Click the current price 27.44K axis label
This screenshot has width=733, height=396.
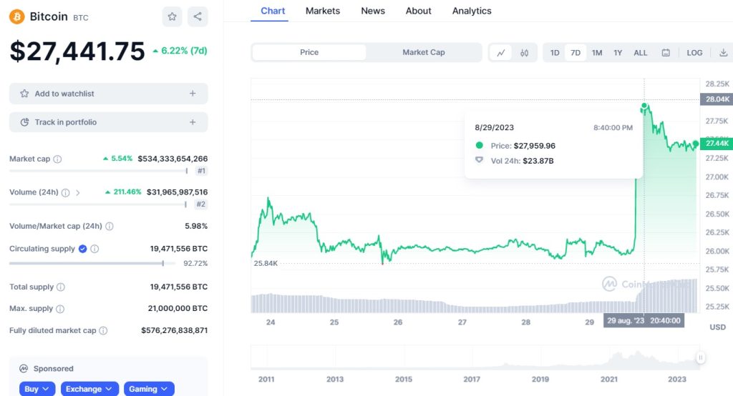click(x=717, y=144)
